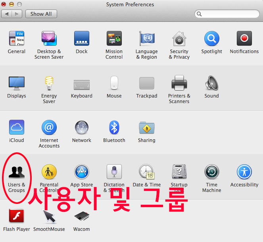Click the Show All button

pyautogui.click(x=41, y=14)
